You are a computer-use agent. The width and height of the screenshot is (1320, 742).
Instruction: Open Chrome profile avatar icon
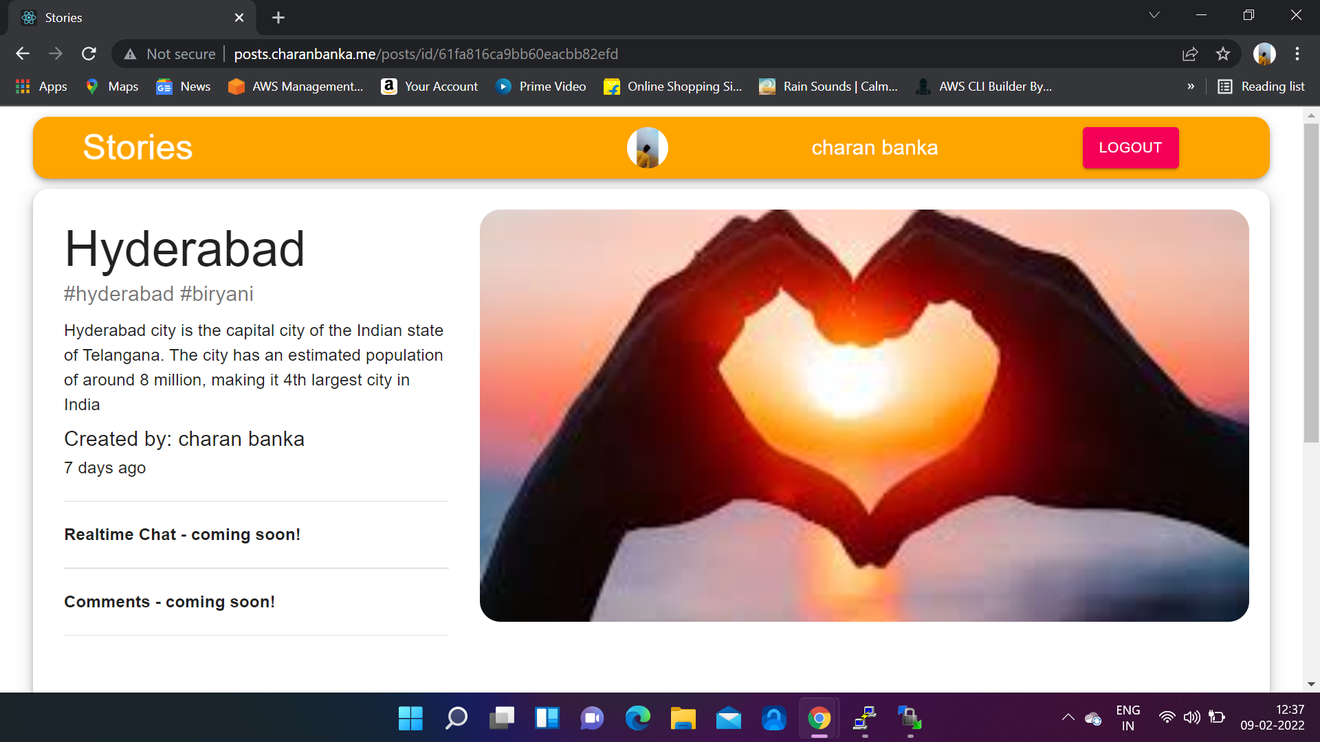coord(1264,54)
